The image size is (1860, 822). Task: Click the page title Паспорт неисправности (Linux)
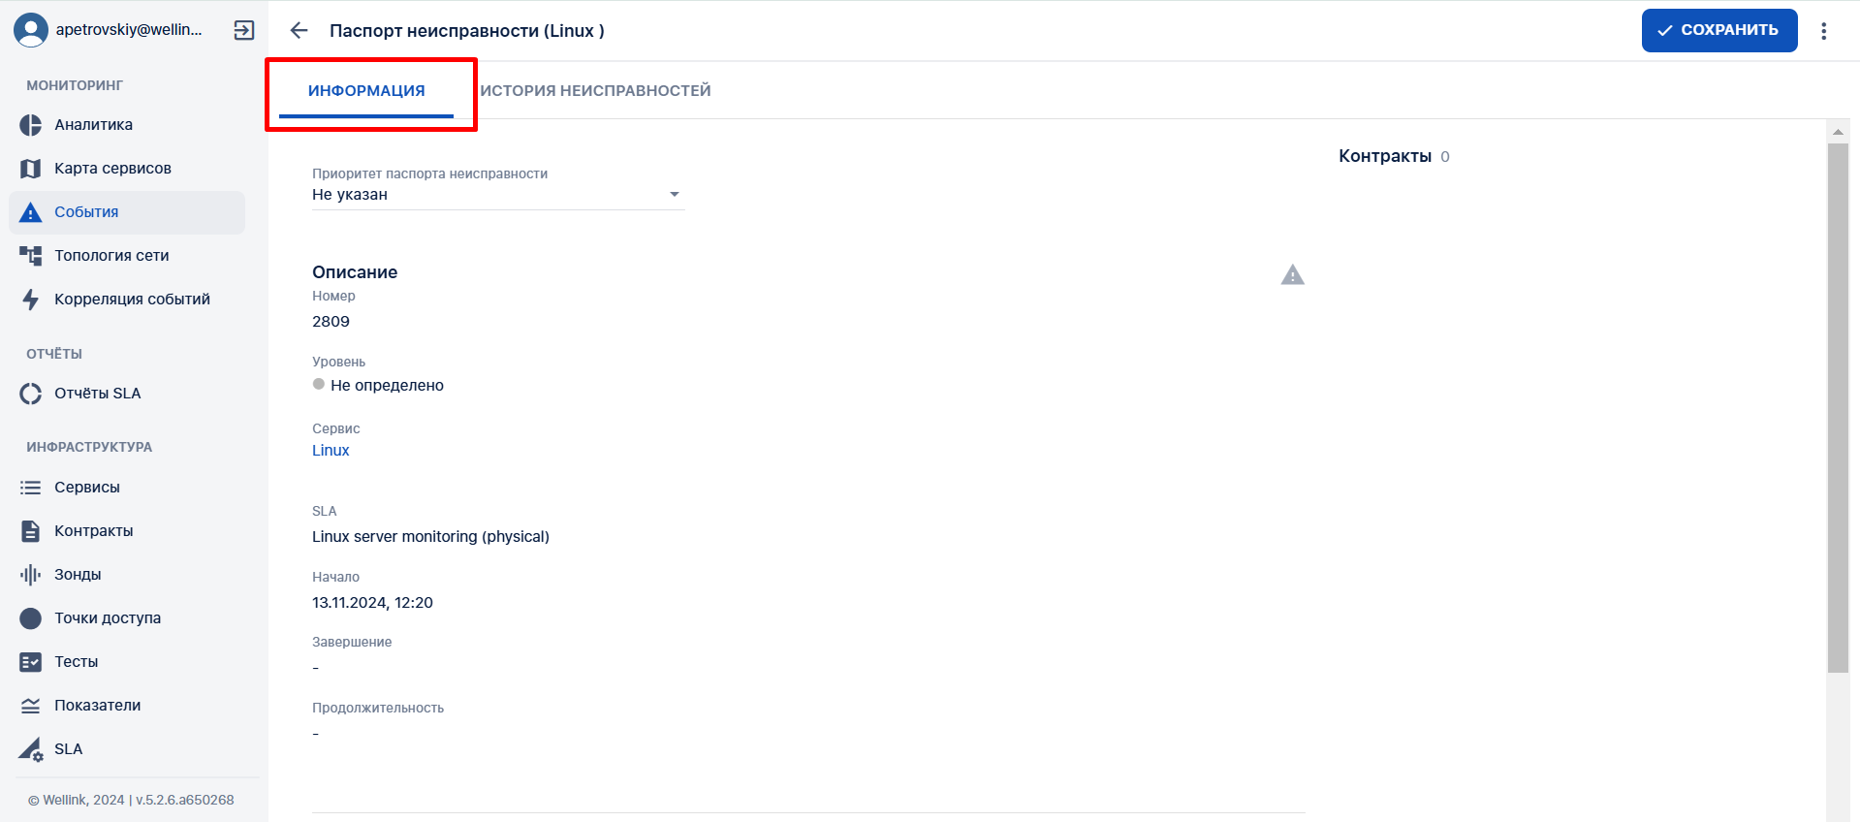tap(467, 31)
